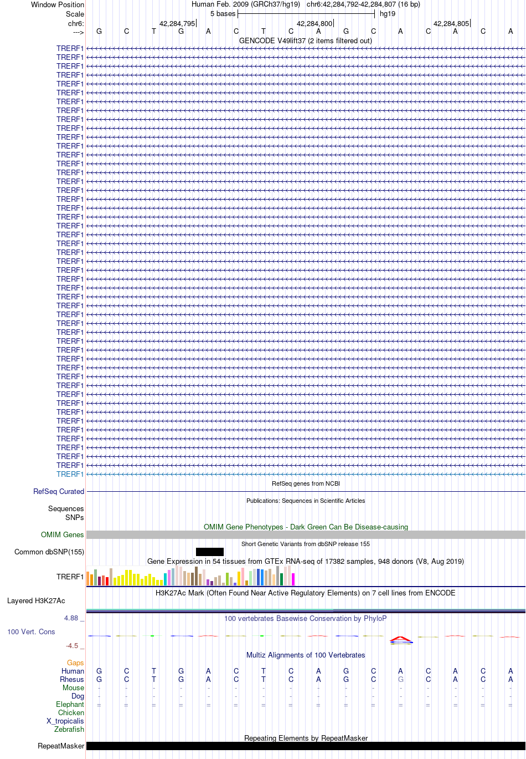Select the Dog alignment row label
Screen dimensions: 526x759
click(x=78, y=696)
